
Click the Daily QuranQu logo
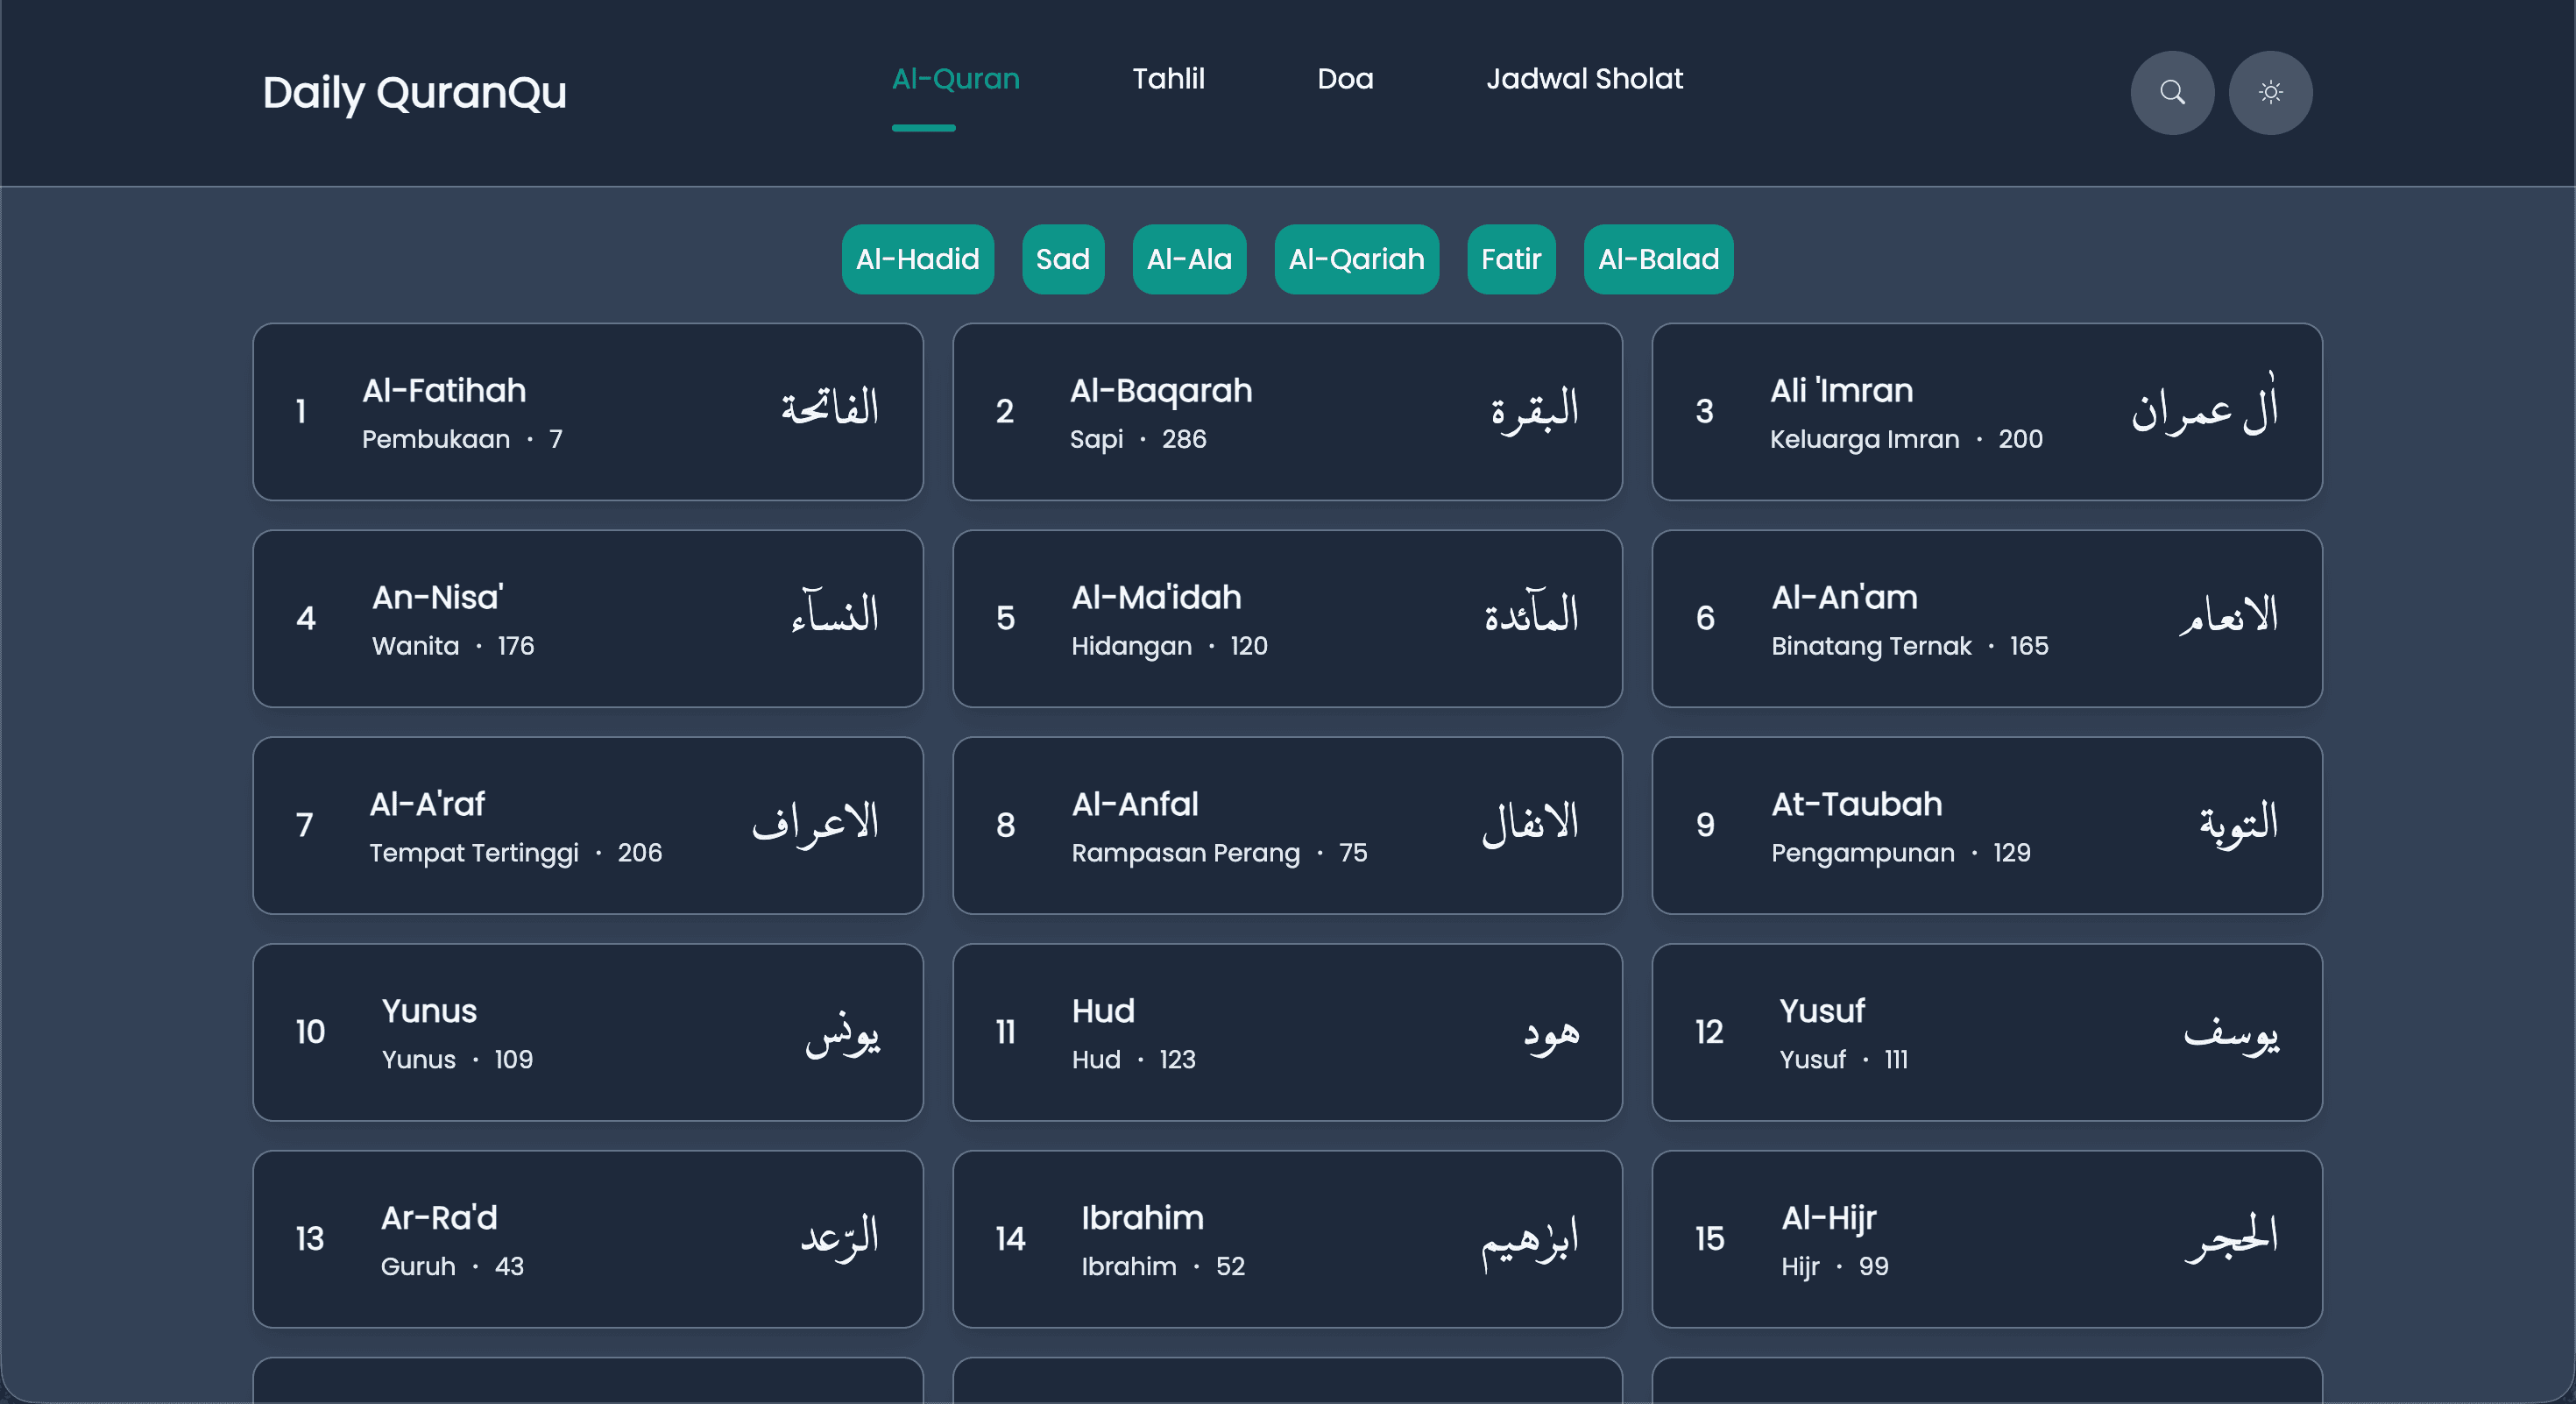tap(414, 92)
